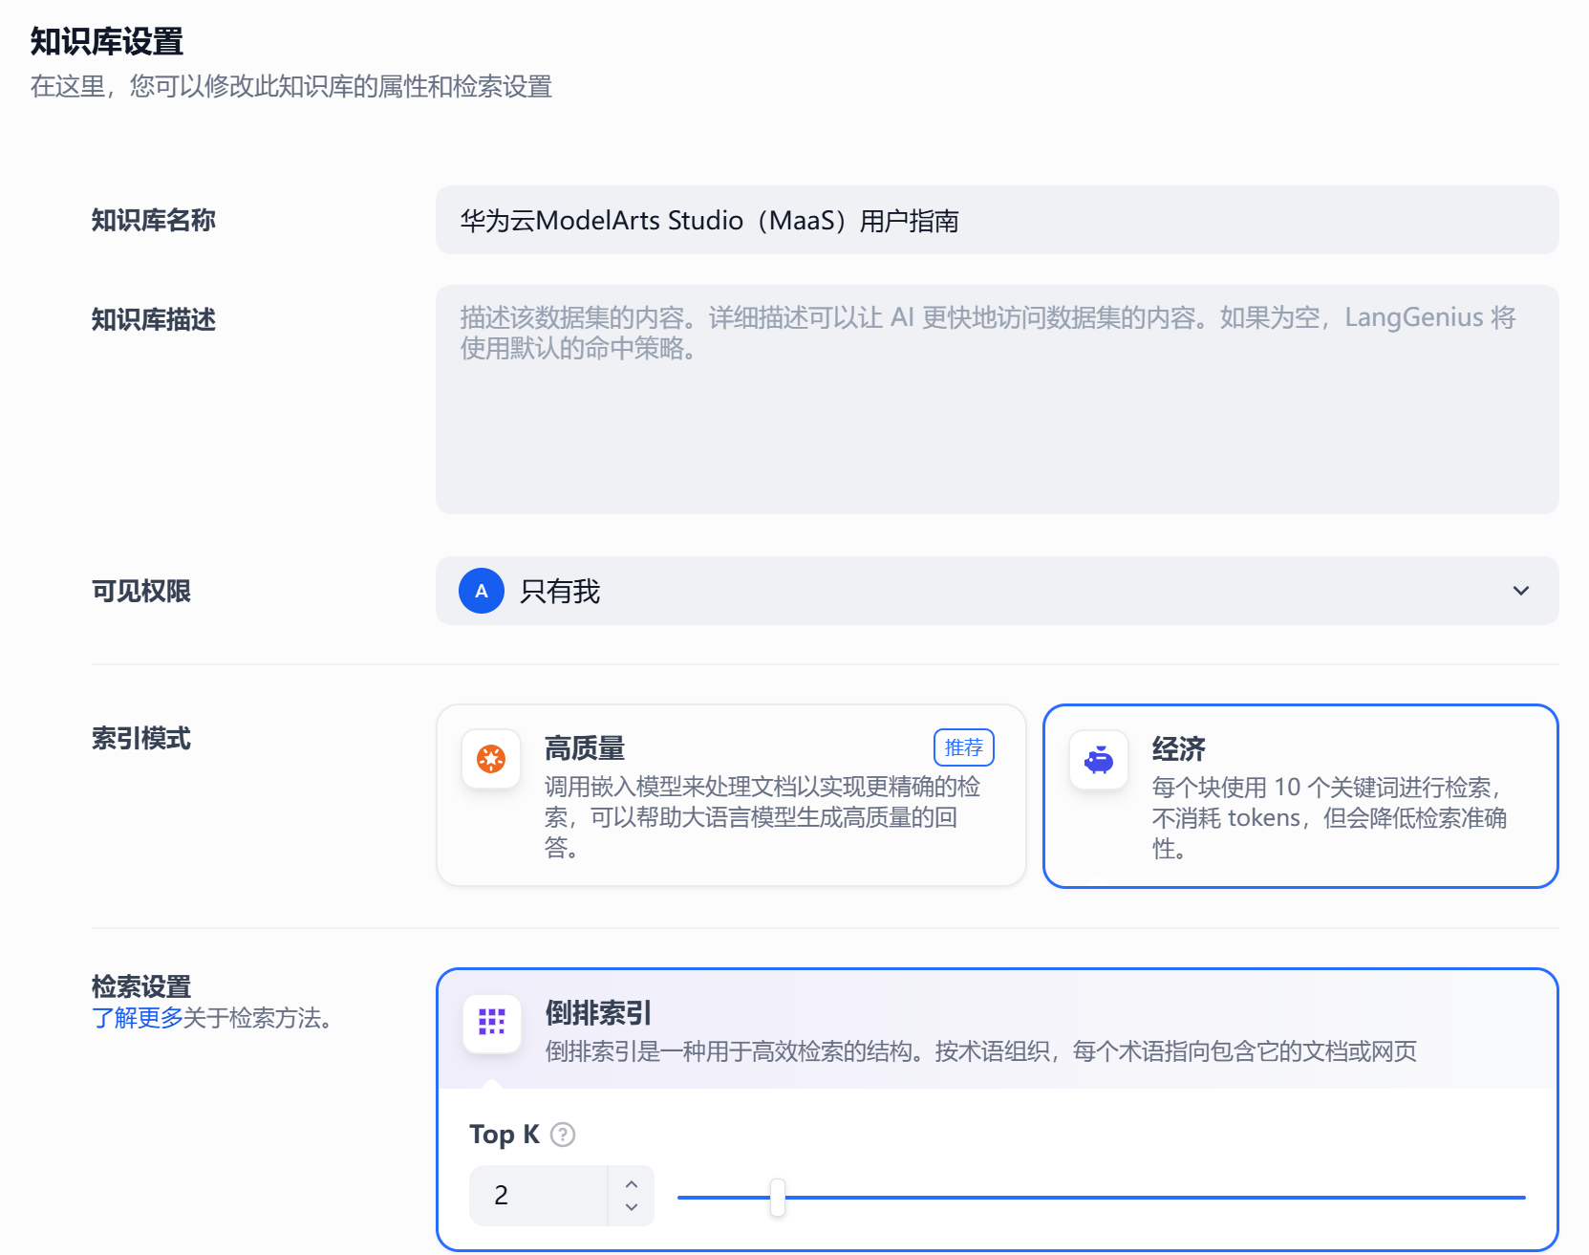Decrease Top K value with down arrow

click(x=632, y=1207)
